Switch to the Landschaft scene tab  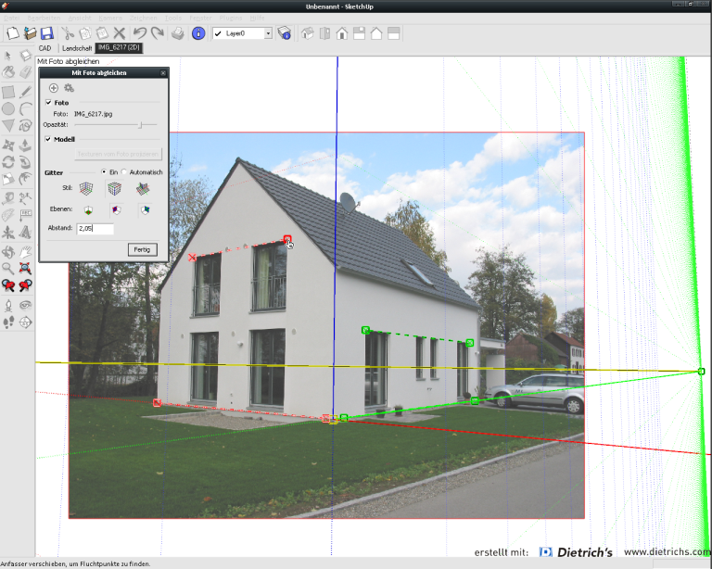[77, 48]
